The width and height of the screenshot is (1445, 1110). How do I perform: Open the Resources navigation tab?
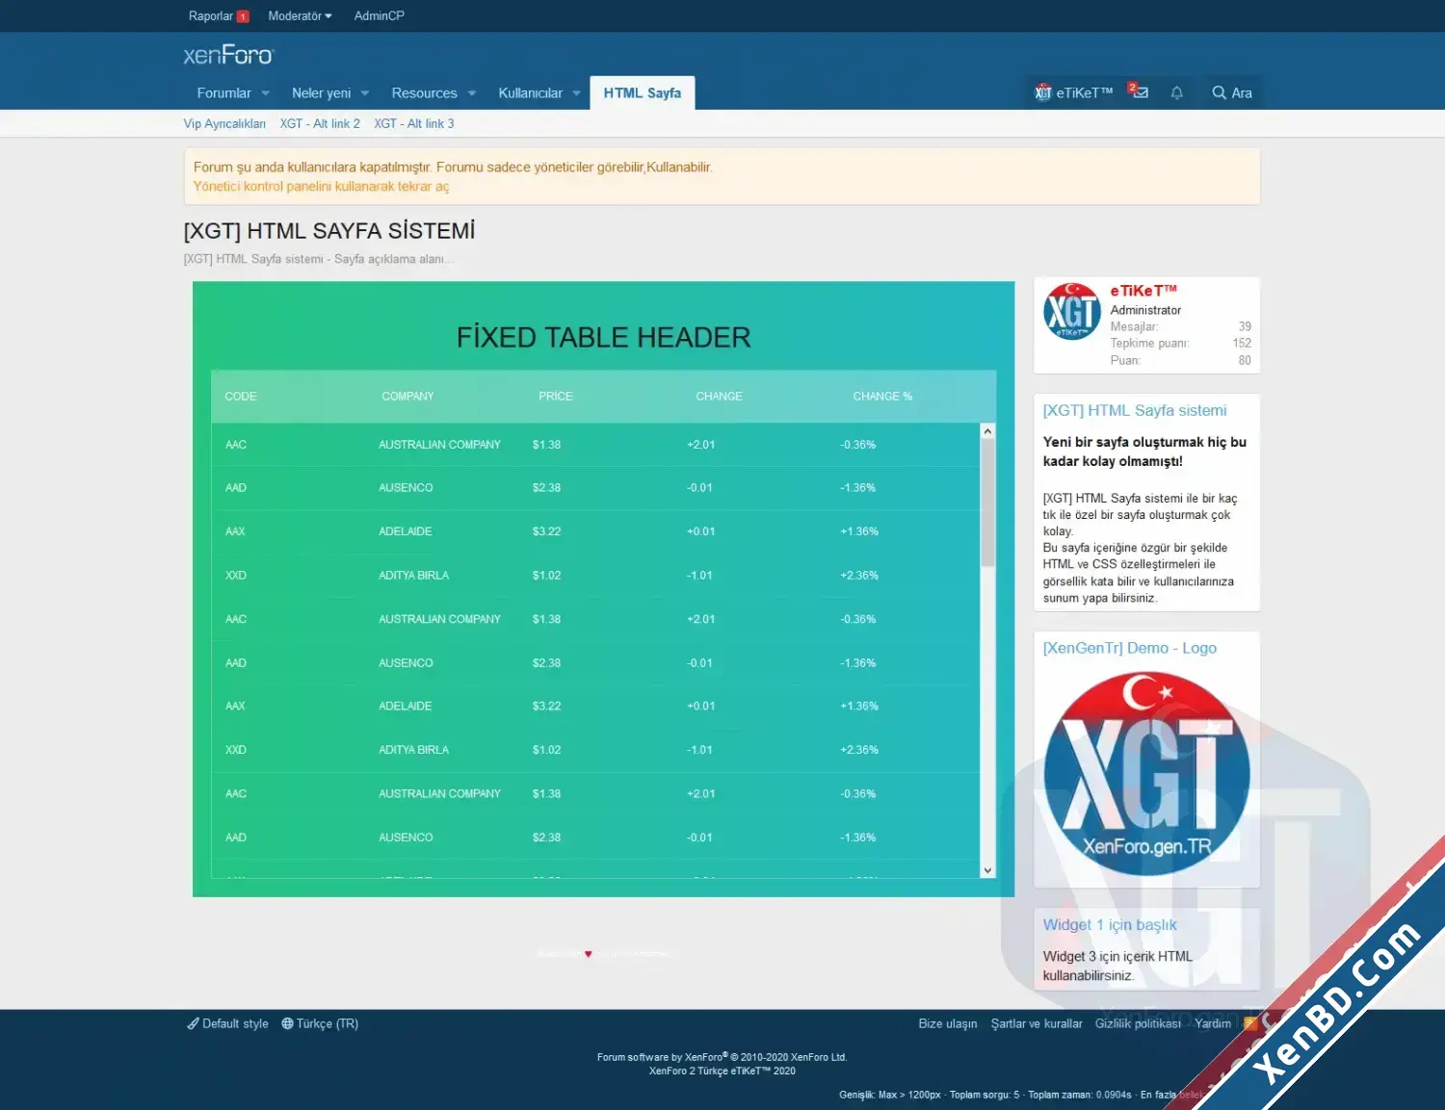point(424,93)
